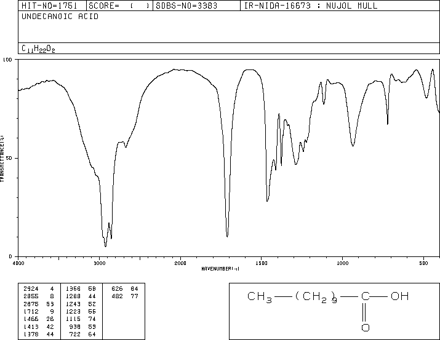Click the 4000 wavenumber axis label
The height and width of the screenshot is (340, 440).
[18, 263]
